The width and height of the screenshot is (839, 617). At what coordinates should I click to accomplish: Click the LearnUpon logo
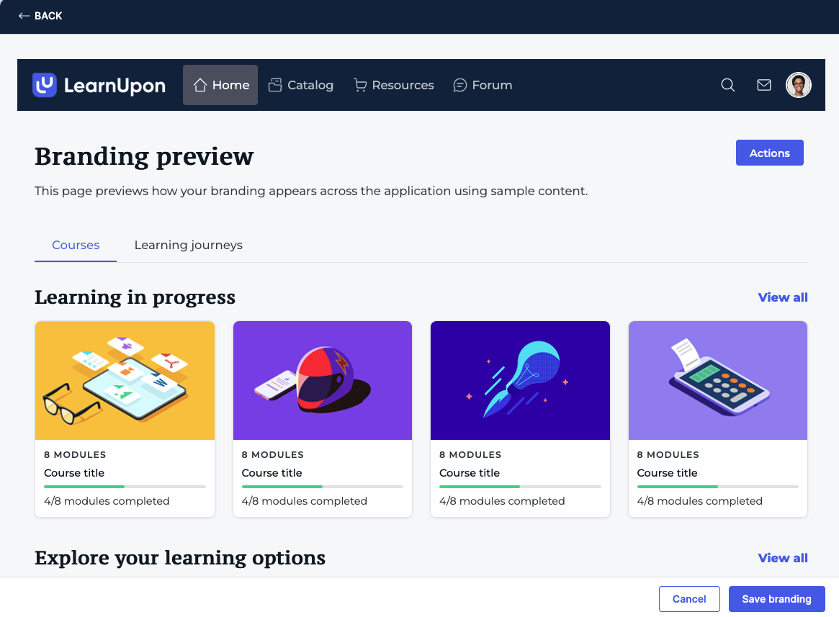point(99,85)
